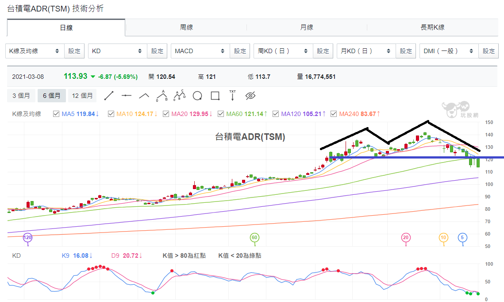Uncheck the MA60 moving average checkbox

click(221, 114)
